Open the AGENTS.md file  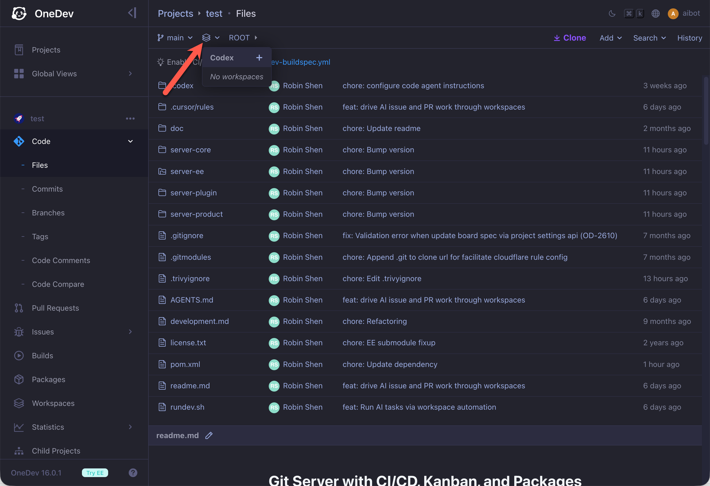[192, 300]
